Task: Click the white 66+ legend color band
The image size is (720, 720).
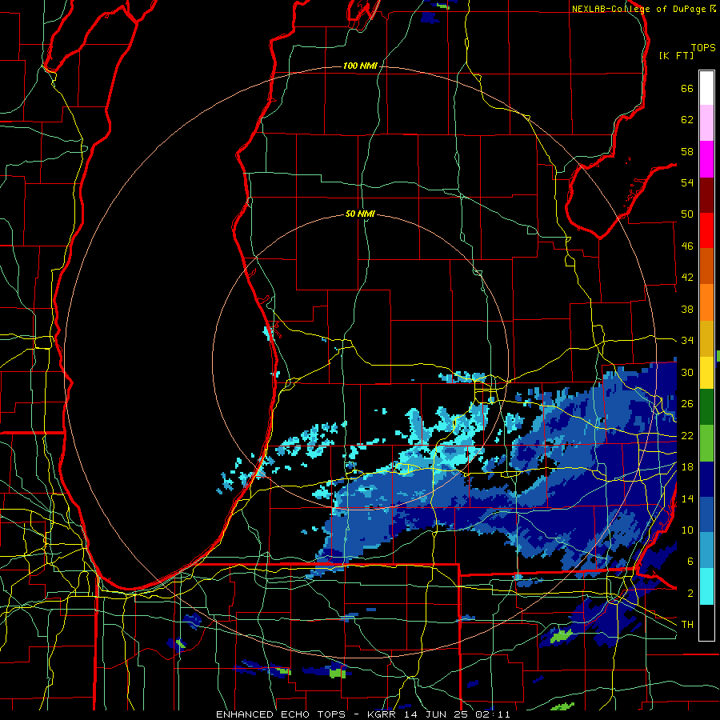Action: pos(706,88)
